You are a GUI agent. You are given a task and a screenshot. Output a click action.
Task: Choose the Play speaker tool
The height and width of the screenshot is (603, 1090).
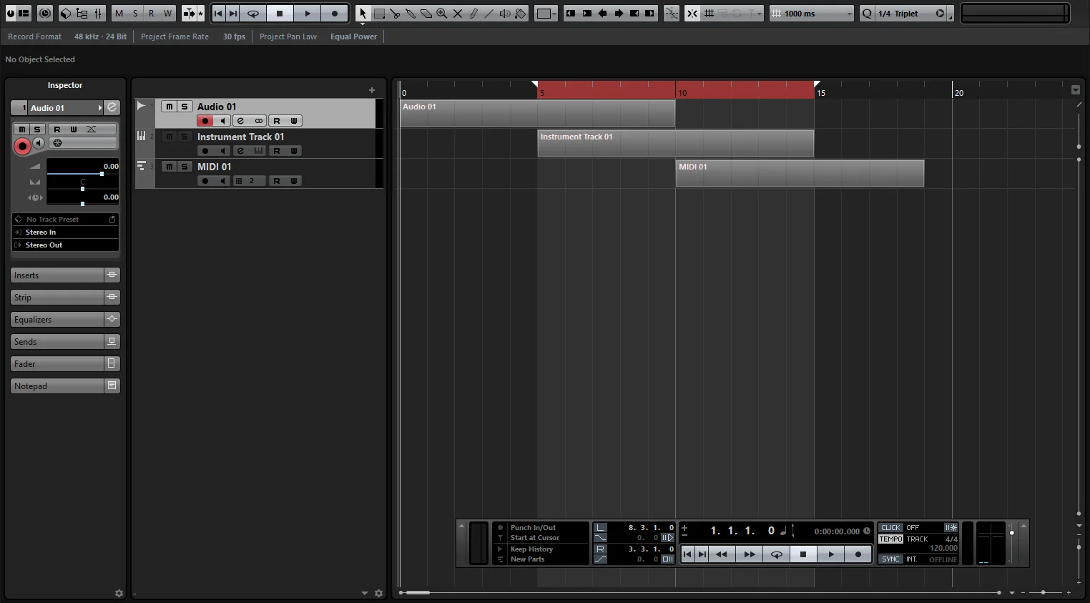[505, 14]
